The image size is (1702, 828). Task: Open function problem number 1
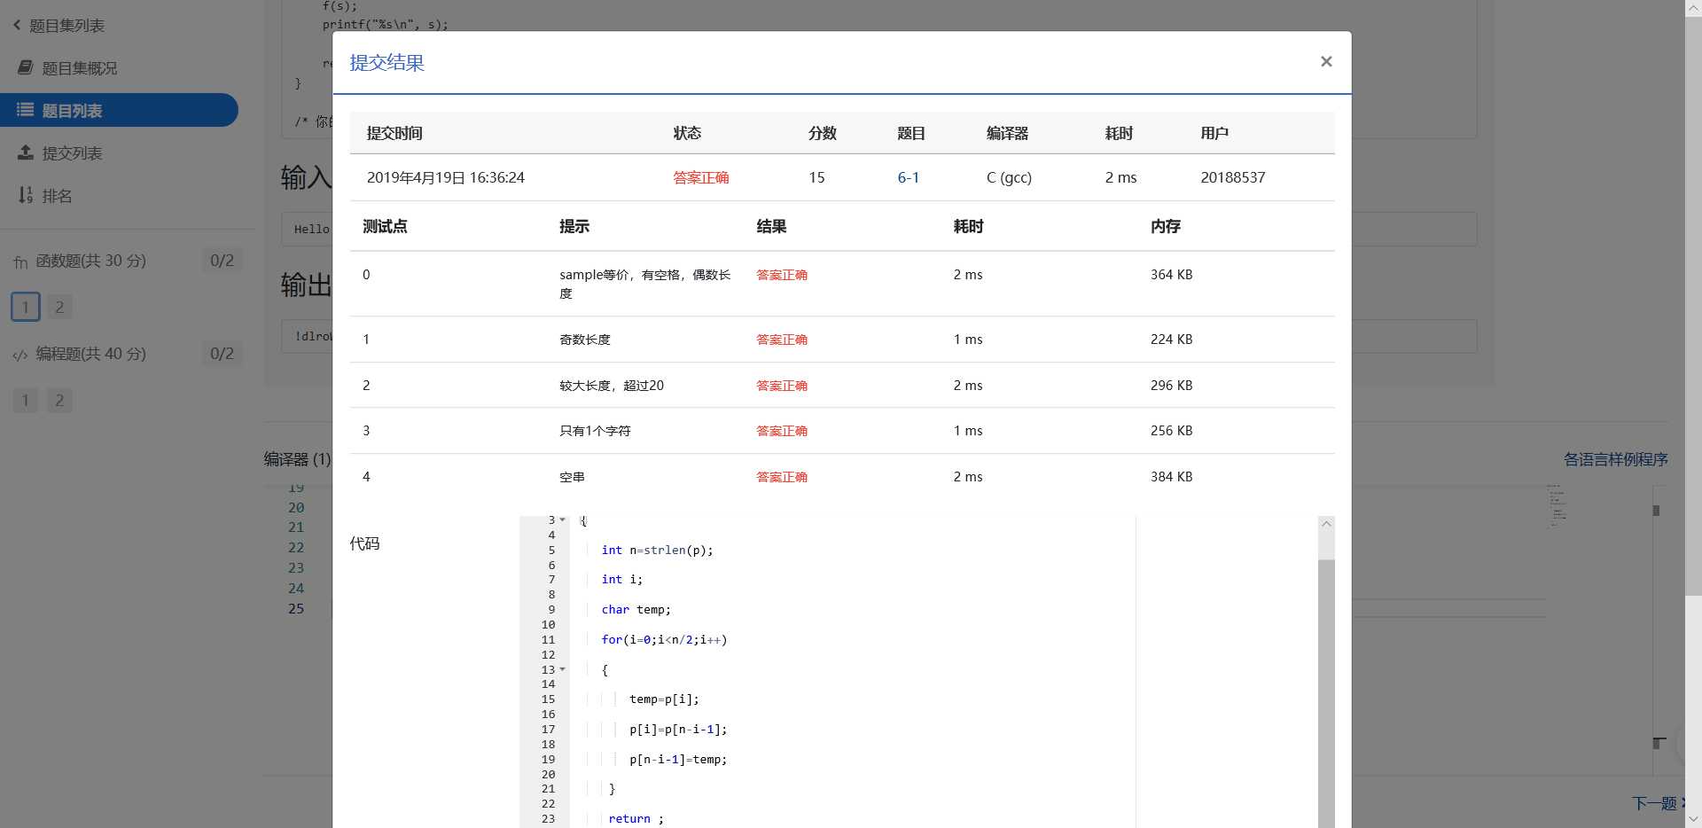(26, 307)
